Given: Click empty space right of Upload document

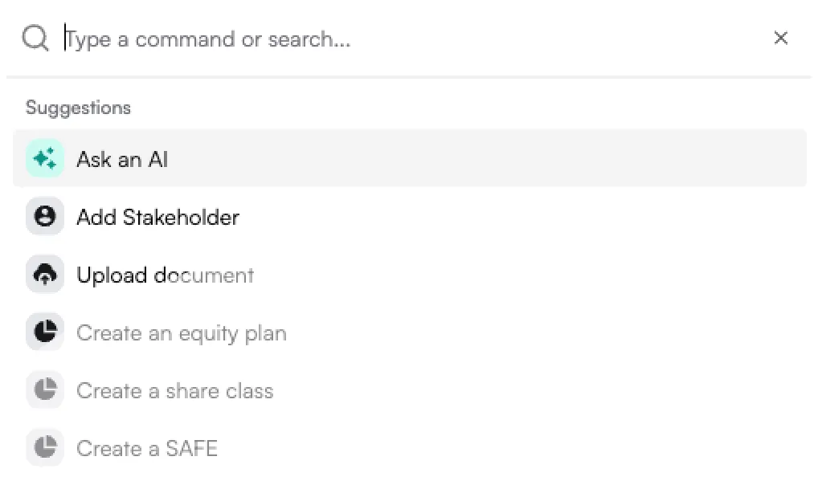Looking at the screenshot, I should [522, 275].
